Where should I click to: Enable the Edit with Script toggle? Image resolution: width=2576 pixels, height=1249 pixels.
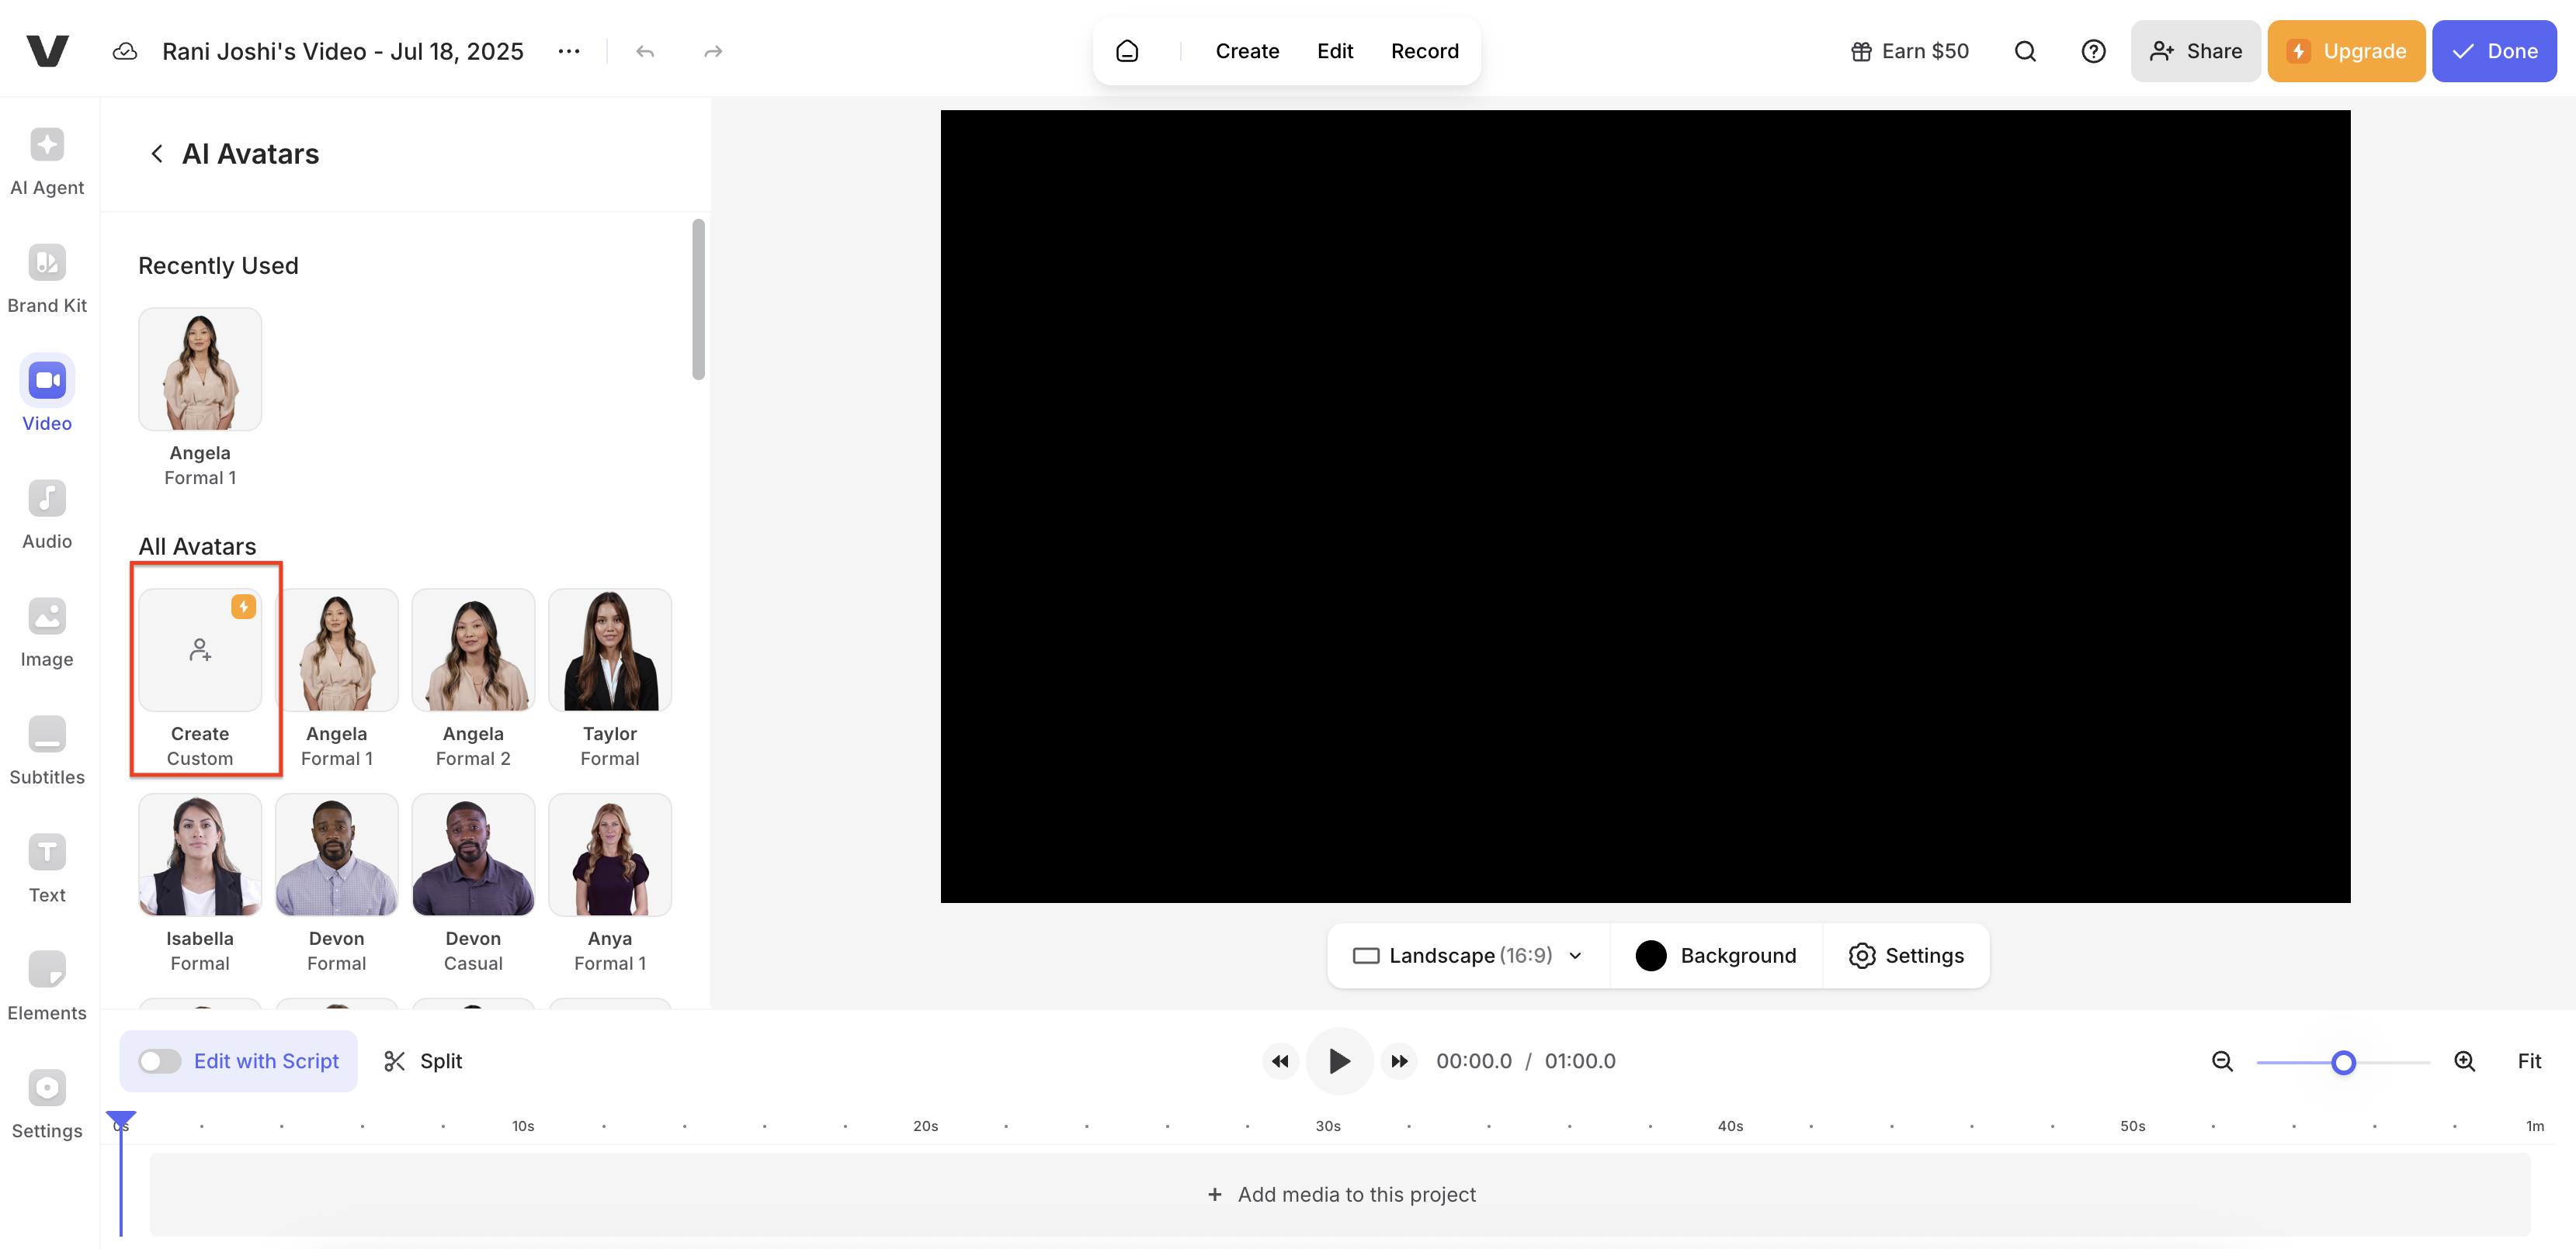click(x=159, y=1061)
